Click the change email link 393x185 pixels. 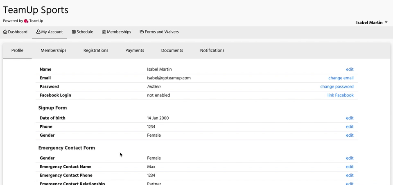[341, 78]
